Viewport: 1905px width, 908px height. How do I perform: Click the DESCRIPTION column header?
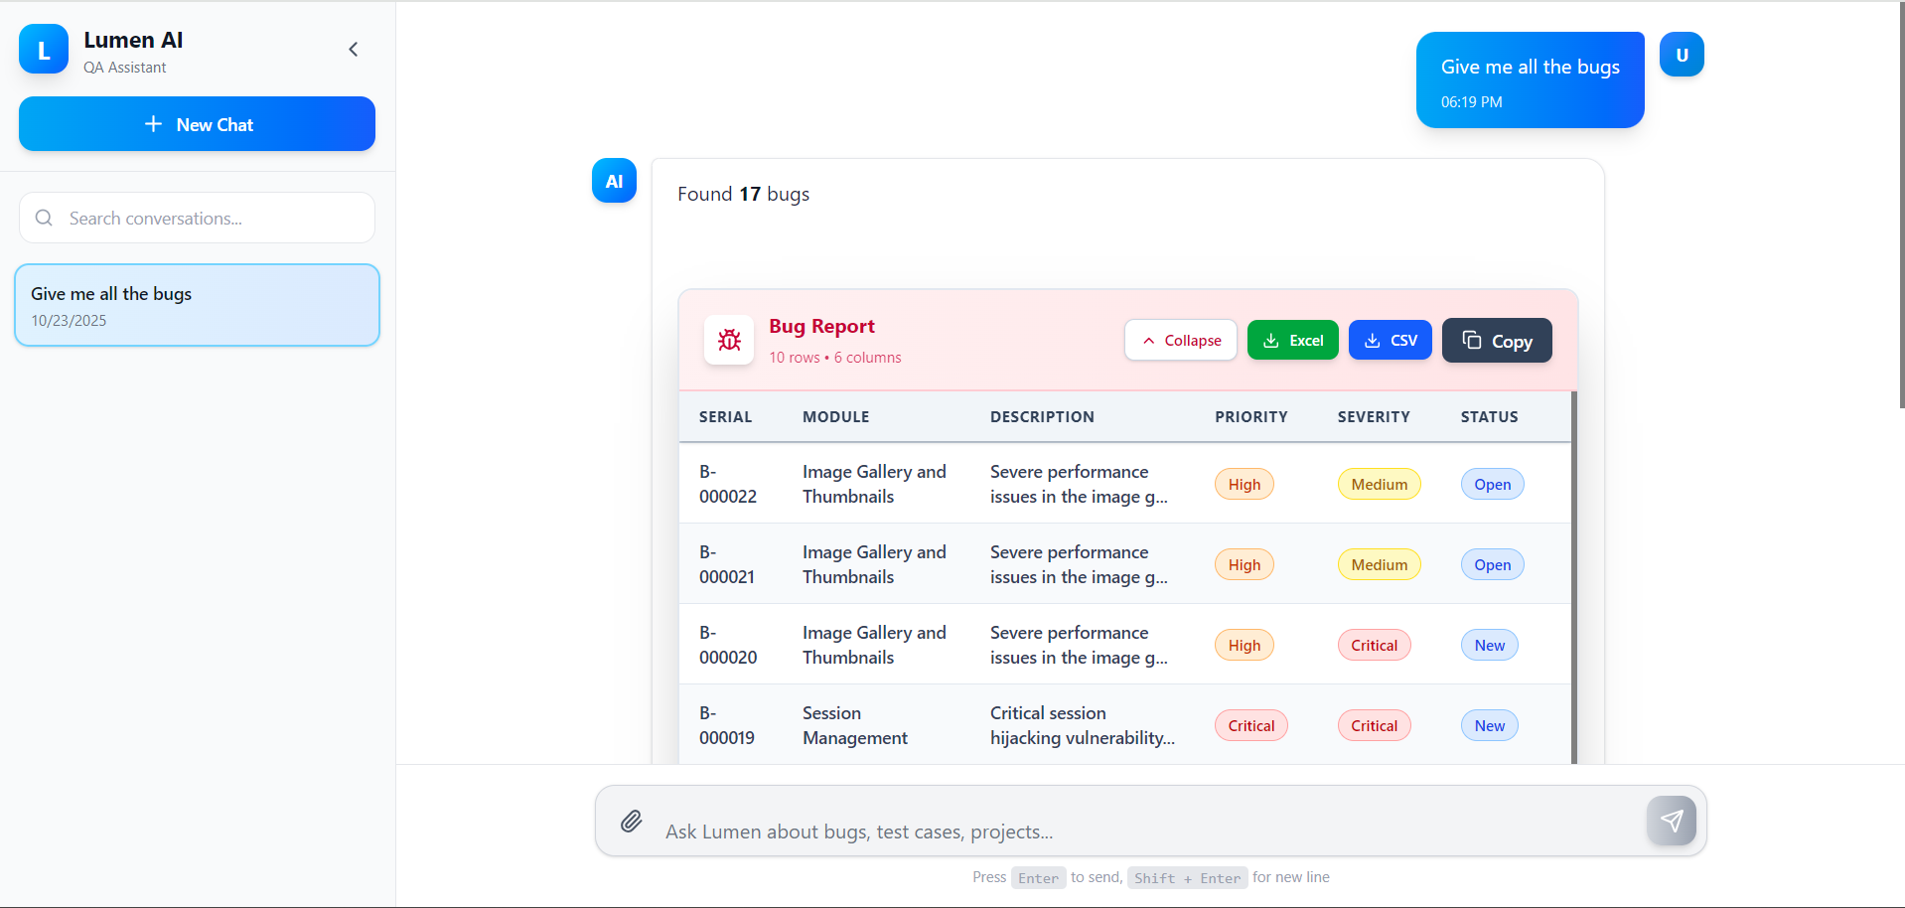1042,417
